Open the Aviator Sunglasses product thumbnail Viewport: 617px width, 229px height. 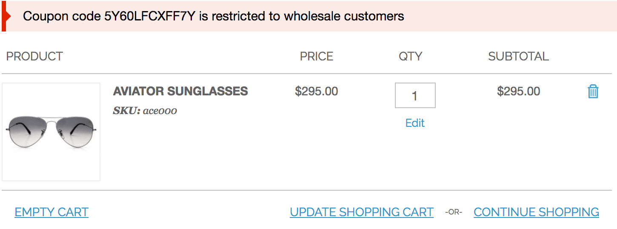[51, 132]
